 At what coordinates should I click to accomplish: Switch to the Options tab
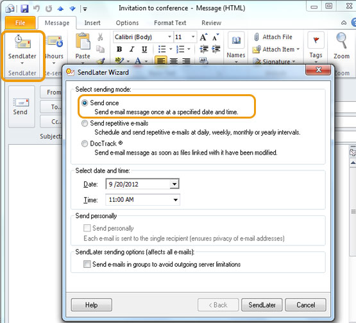[x=127, y=23]
